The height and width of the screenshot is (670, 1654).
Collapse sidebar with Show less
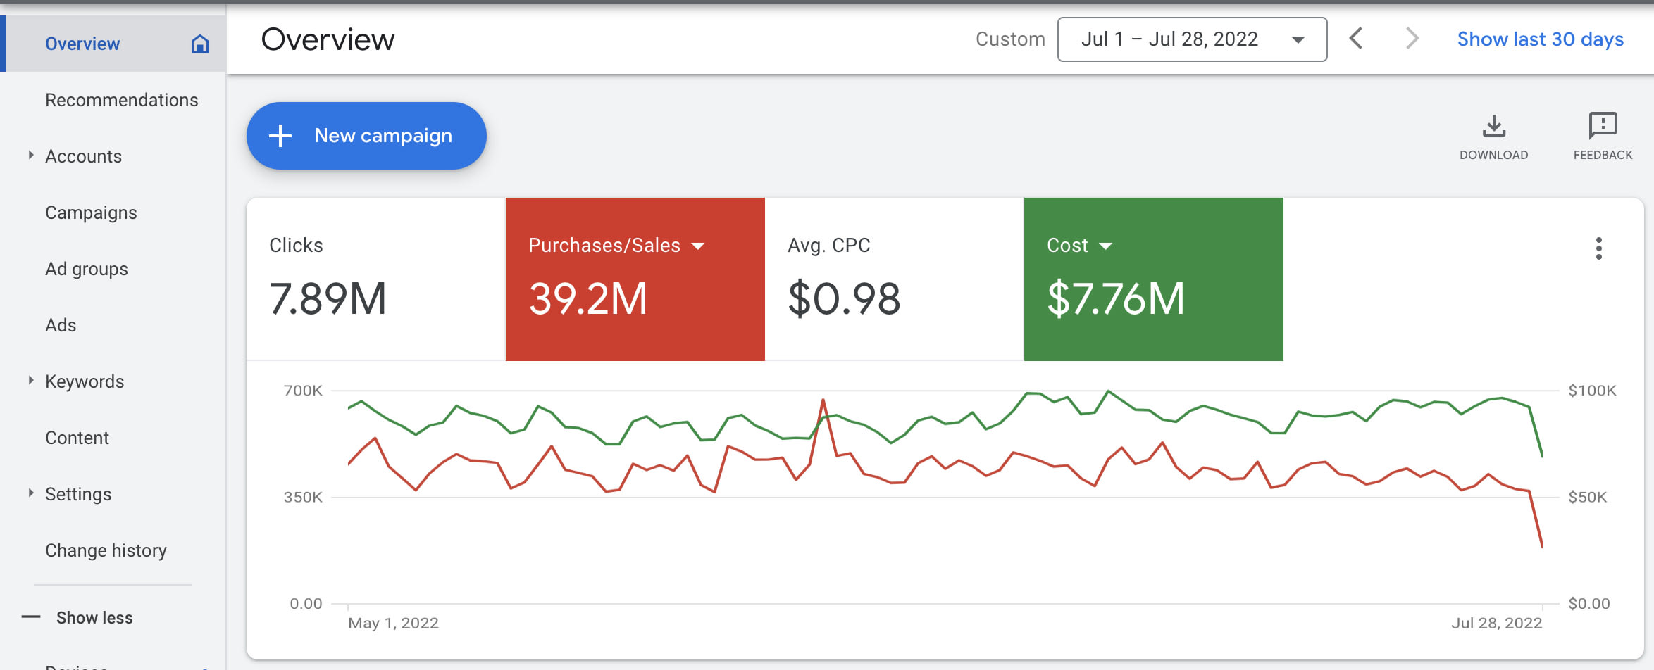(x=94, y=617)
